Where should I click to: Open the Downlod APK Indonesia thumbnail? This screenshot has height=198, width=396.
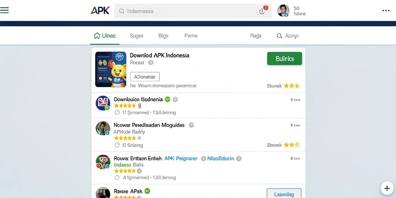[111, 70]
